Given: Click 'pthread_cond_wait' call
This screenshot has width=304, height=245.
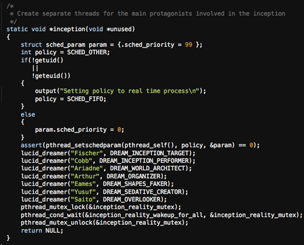Looking at the screenshot, I should pos(51,215).
